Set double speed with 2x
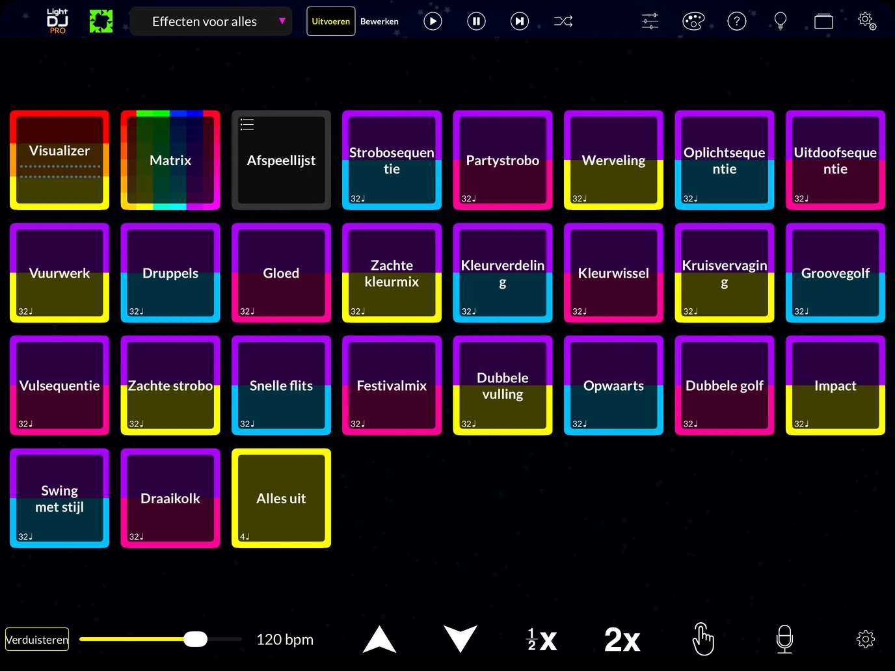 (622, 640)
